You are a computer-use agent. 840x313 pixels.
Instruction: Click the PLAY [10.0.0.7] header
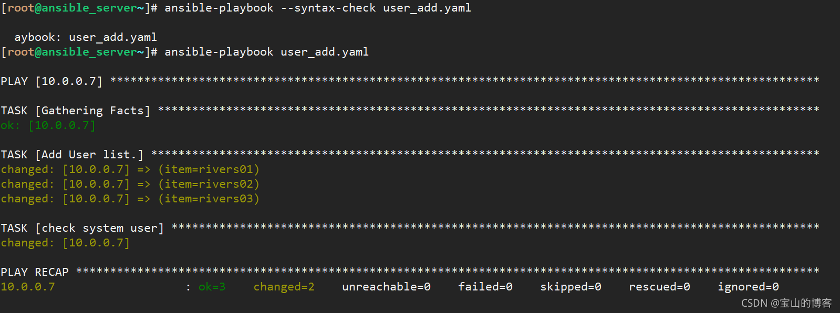[x=51, y=81]
